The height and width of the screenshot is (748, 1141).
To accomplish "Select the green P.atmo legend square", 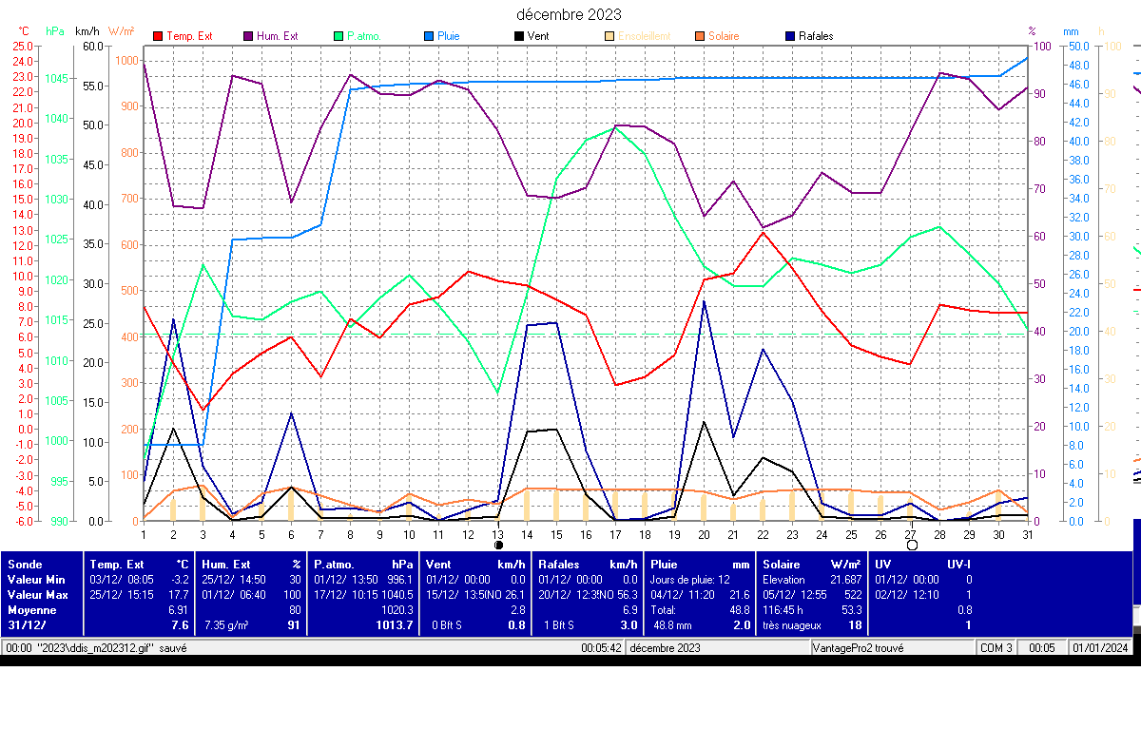I will coord(338,36).
